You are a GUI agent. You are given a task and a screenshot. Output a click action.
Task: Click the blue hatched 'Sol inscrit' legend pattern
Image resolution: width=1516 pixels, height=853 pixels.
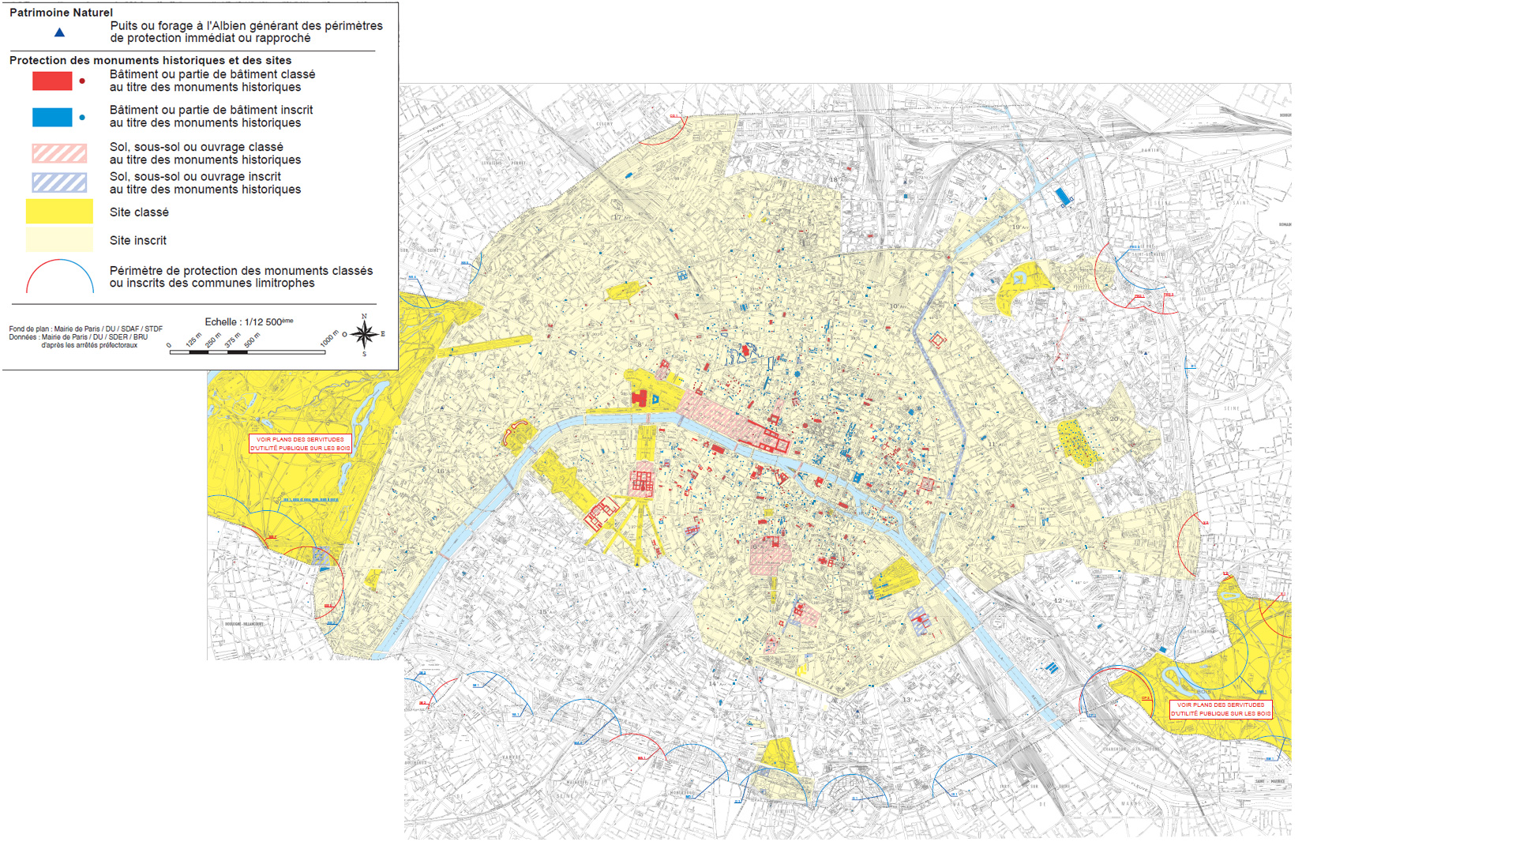coord(59,183)
